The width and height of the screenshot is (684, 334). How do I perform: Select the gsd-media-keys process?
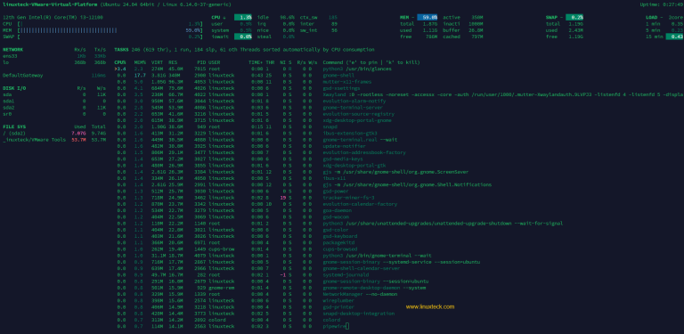coord(342,159)
